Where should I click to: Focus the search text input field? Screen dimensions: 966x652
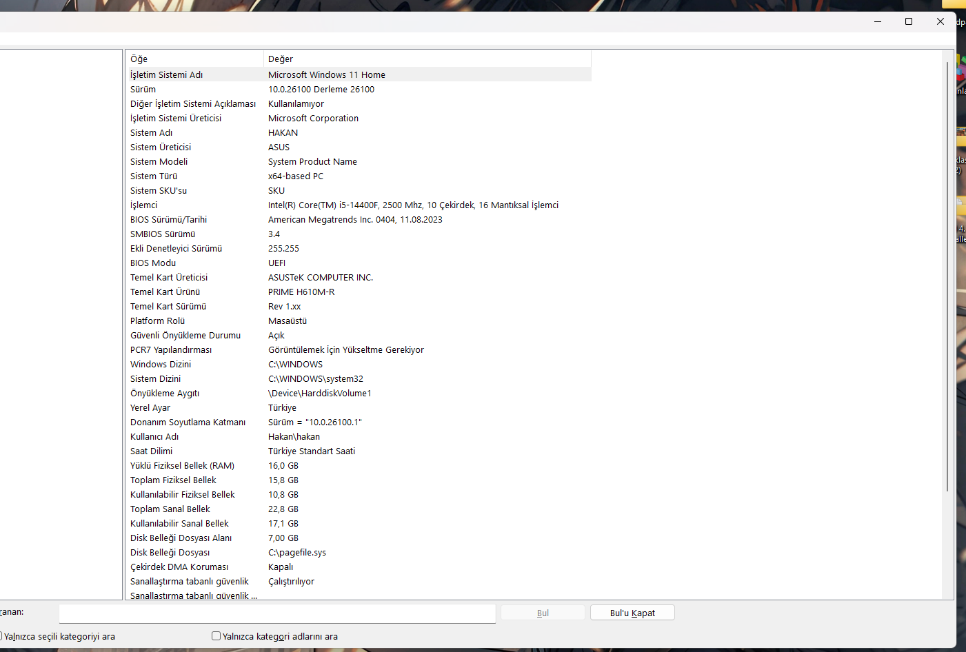(277, 613)
